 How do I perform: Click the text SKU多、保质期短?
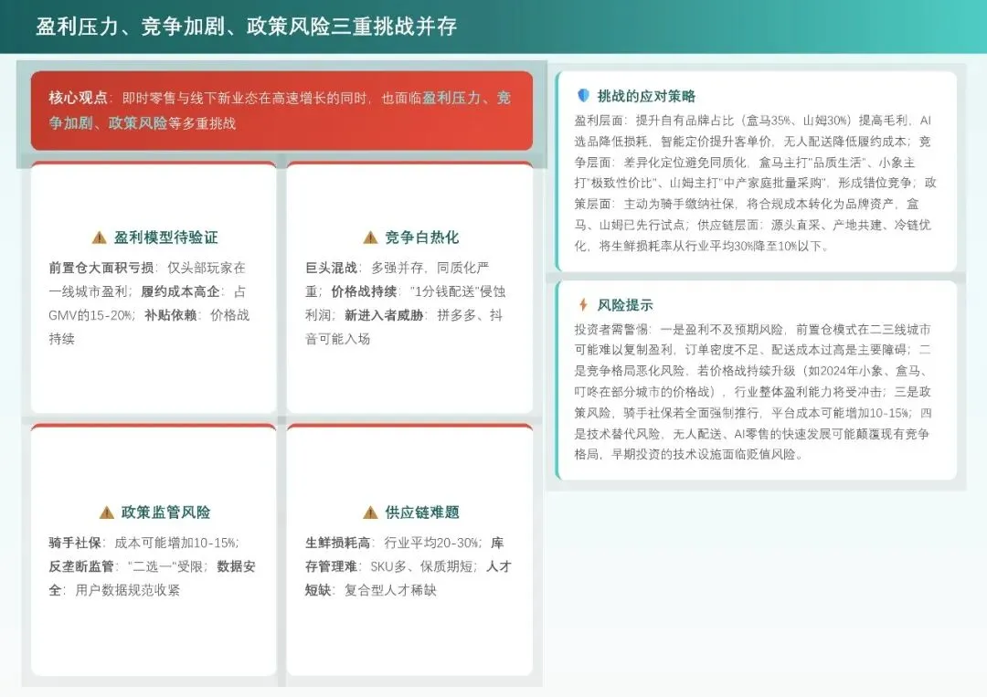point(421,566)
